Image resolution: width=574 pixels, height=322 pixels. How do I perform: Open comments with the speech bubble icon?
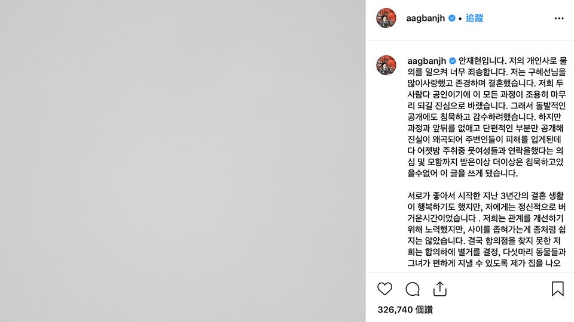(413, 289)
